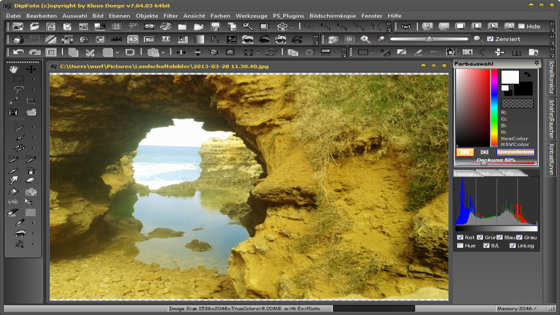Enable the Hue histogram checkbox

(460, 246)
